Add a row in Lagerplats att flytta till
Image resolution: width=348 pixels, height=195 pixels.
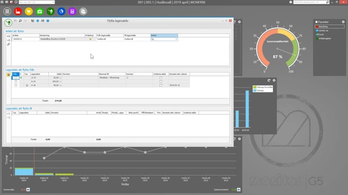[9, 114]
